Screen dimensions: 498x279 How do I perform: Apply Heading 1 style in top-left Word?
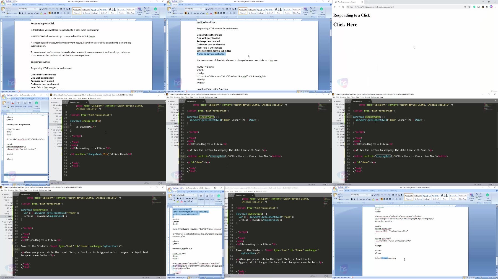(94, 10)
